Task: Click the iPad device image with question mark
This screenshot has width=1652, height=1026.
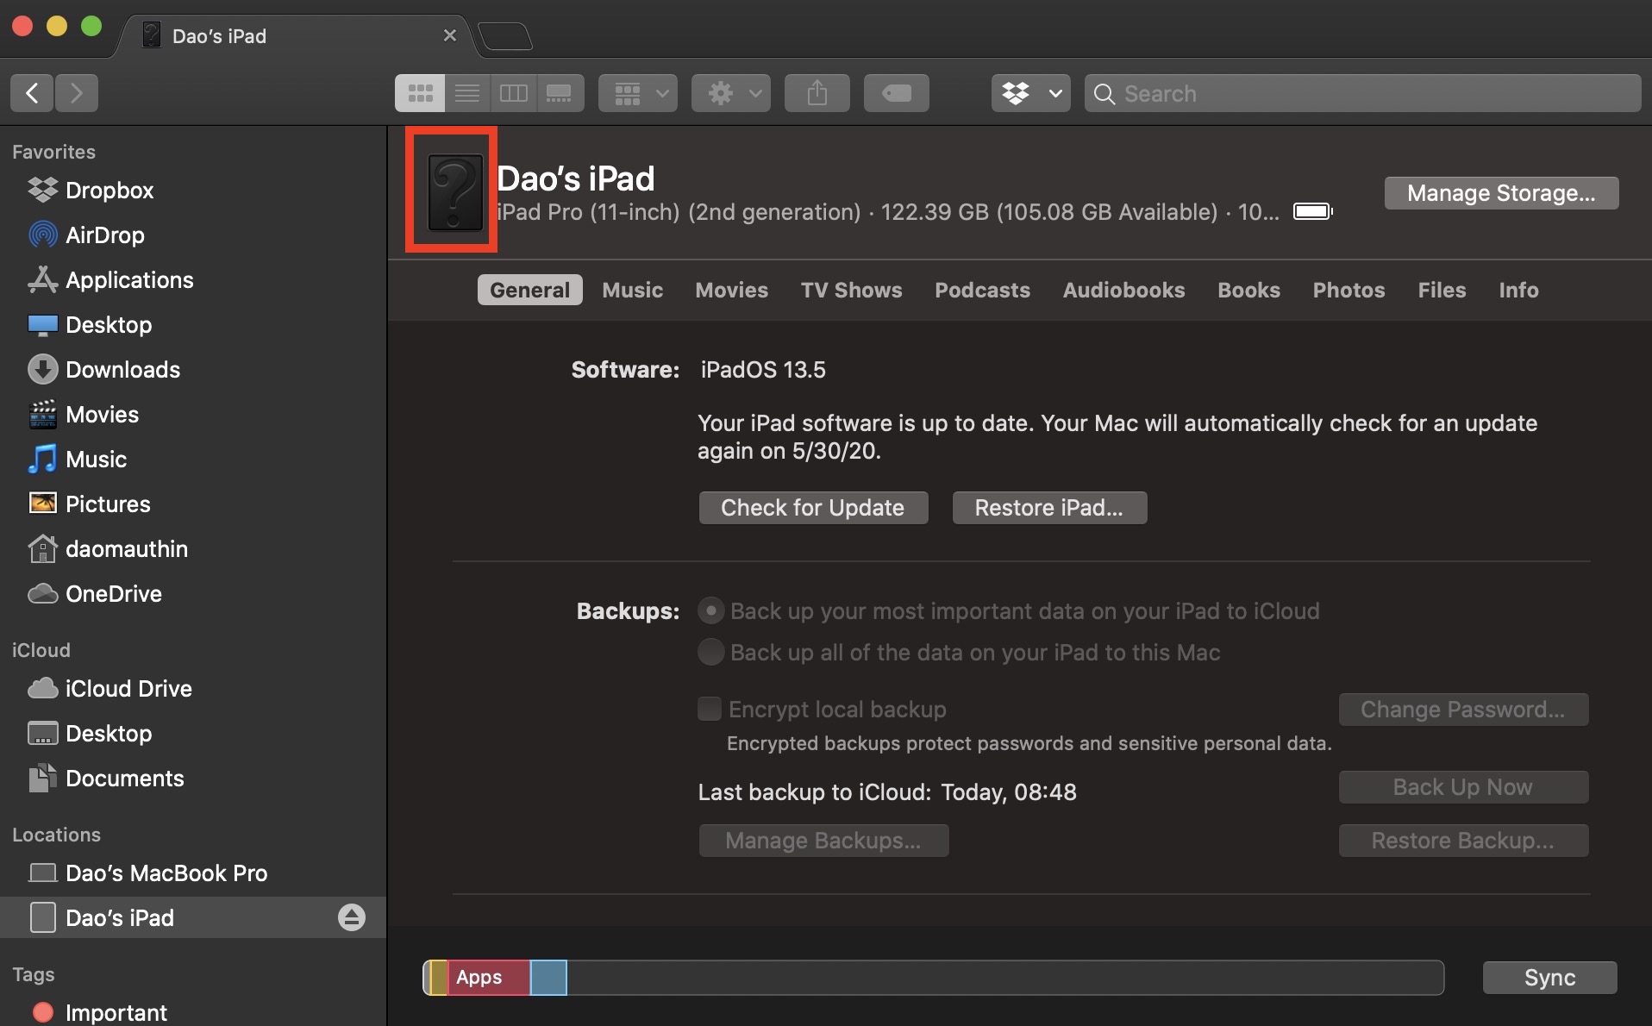Action: (x=454, y=191)
